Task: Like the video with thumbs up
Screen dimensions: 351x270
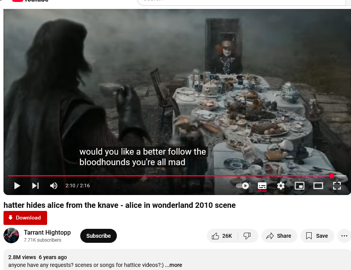Action: [x=222, y=236]
